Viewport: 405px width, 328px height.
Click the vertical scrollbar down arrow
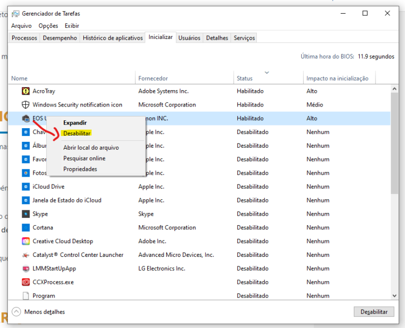394,296
